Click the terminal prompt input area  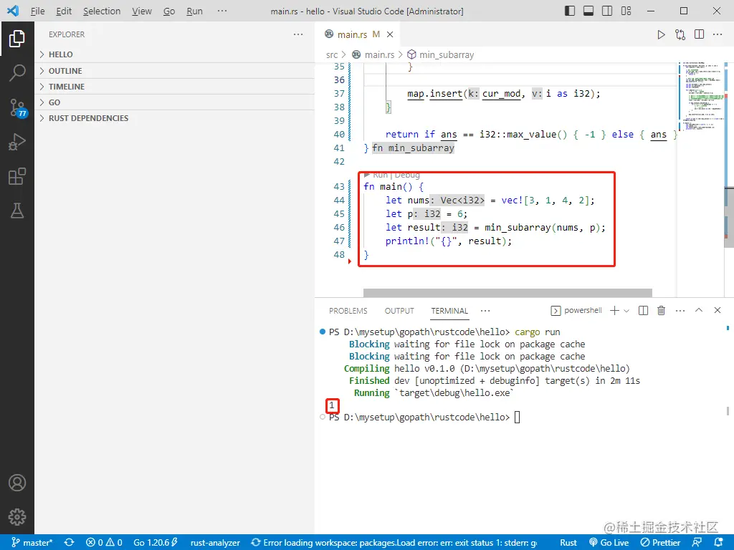(x=517, y=418)
